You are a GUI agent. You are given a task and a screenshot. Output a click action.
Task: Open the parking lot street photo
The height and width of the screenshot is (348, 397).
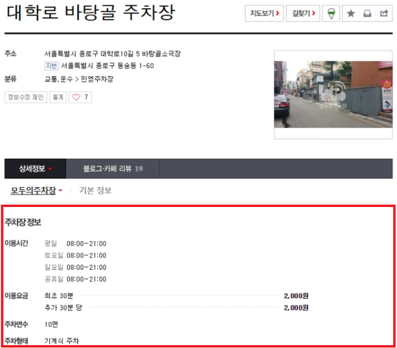(x=333, y=95)
